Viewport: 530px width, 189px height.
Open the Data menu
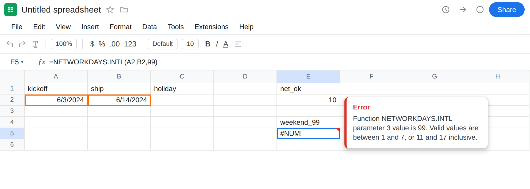149,27
